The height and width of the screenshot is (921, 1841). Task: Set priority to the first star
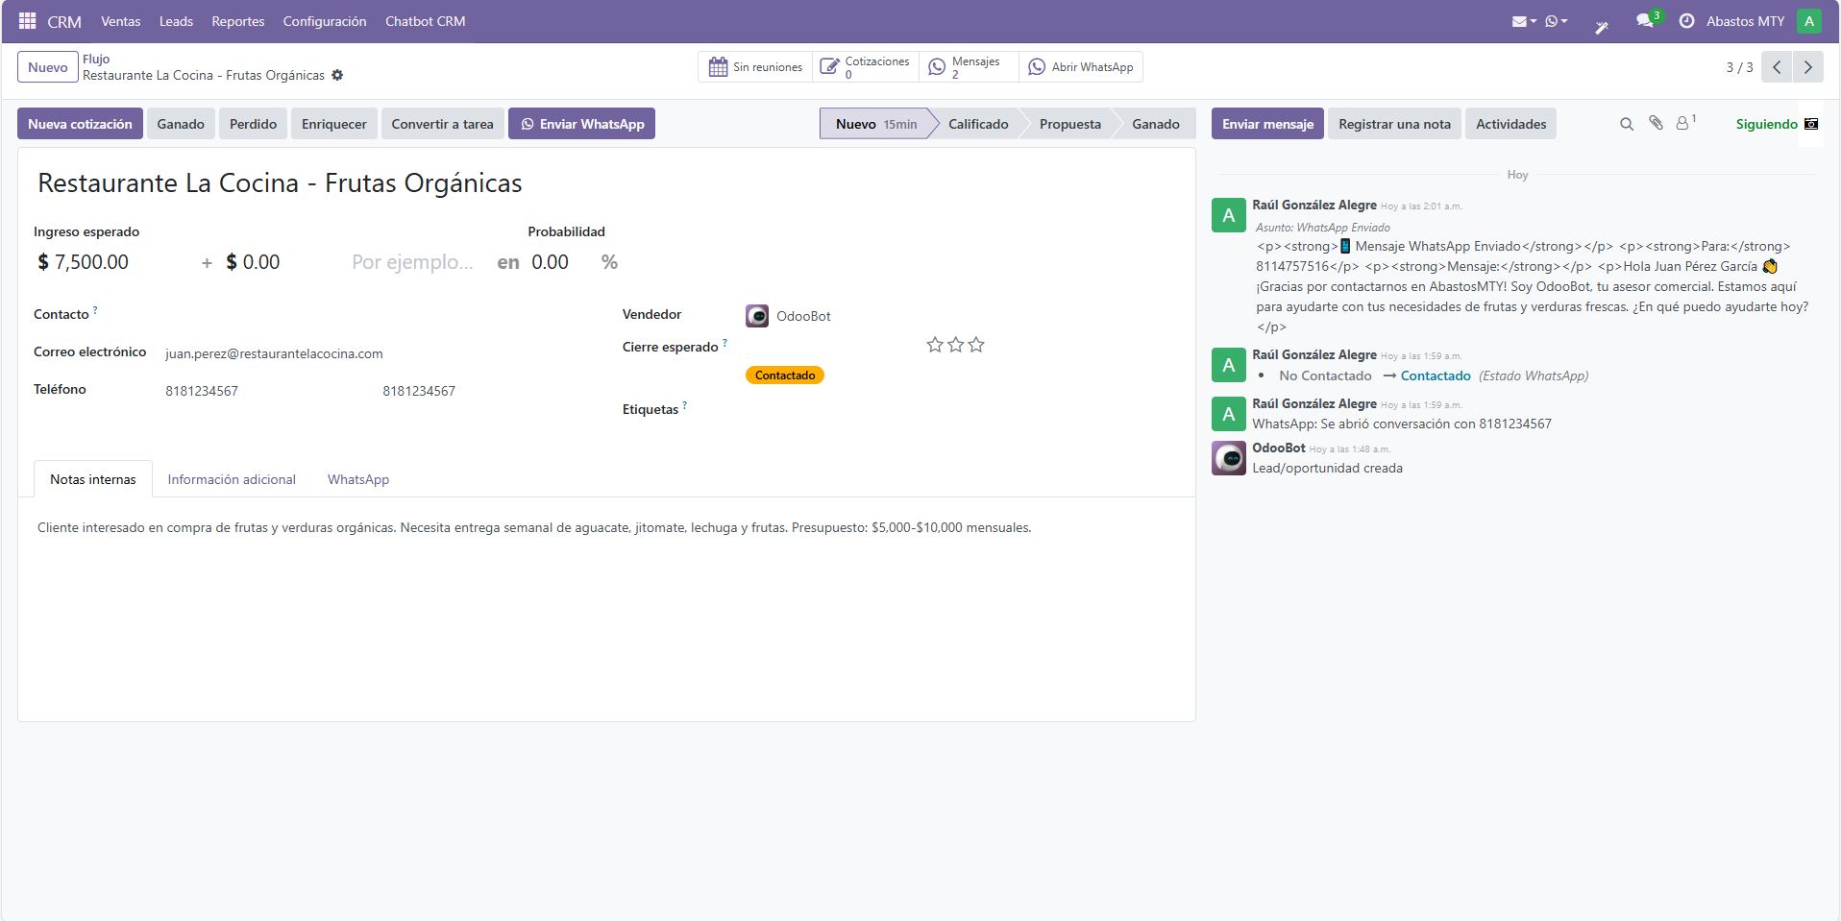(935, 345)
